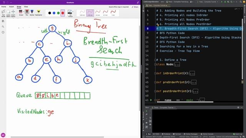
Task: Pick the black ink color
Action: (x=50, y=13)
